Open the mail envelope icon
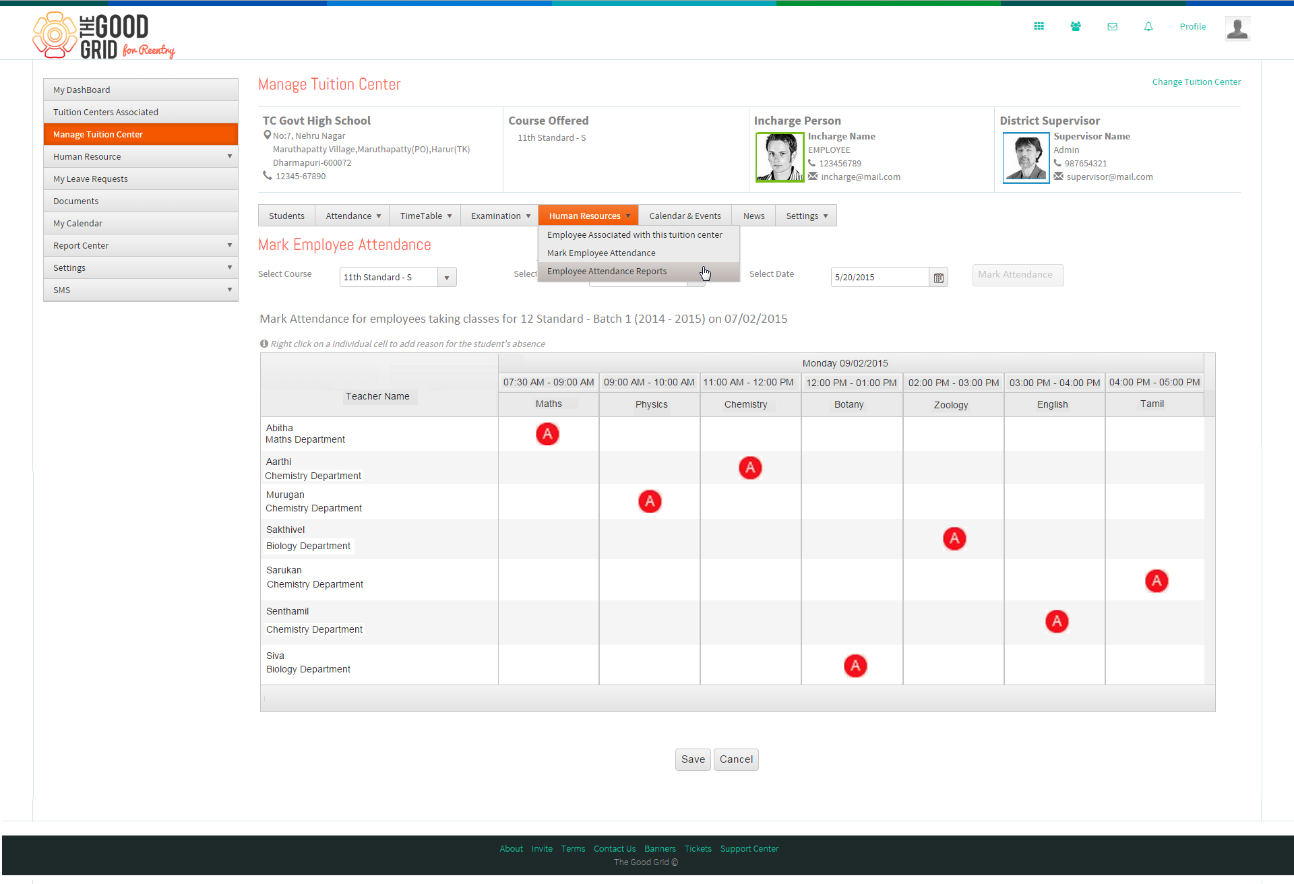1294x884 pixels. [x=1112, y=26]
